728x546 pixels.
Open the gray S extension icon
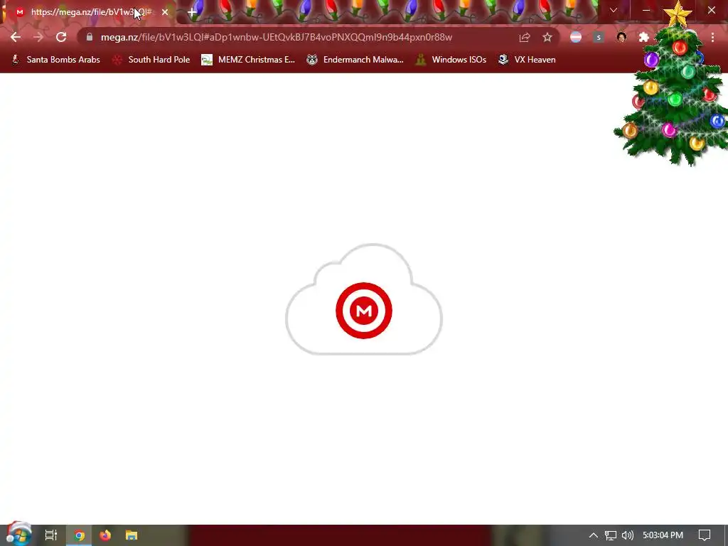click(599, 37)
